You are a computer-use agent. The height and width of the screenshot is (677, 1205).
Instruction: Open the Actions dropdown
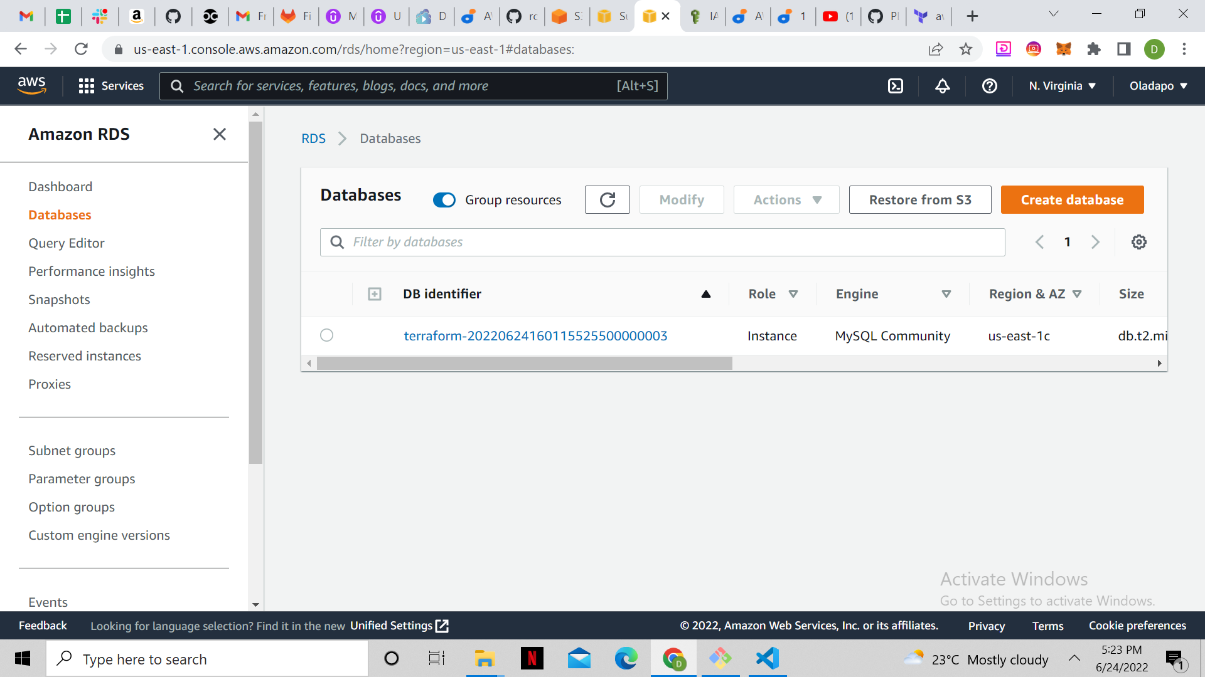(786, 199)
